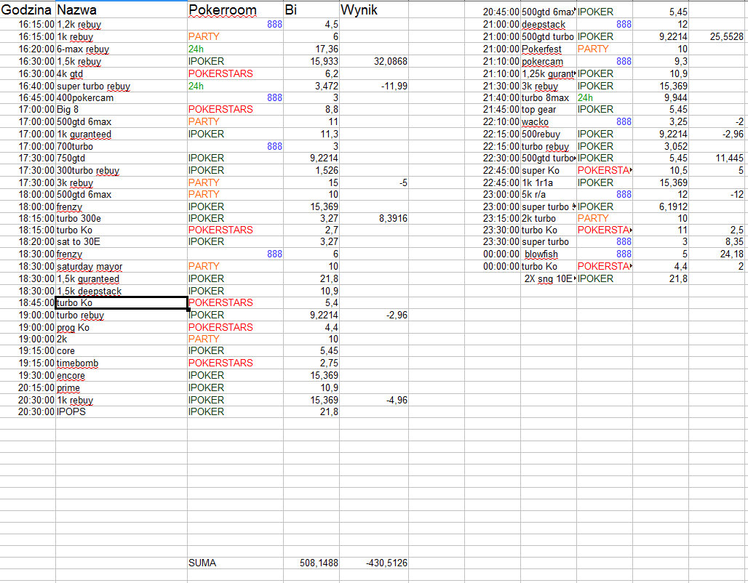The image size is (748, 583).
Task: Select the Wynik header cell
Action: point(374,10)
